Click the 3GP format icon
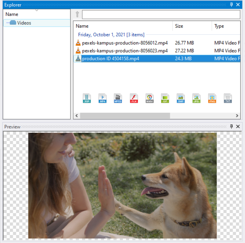 [x=87, y=98]
